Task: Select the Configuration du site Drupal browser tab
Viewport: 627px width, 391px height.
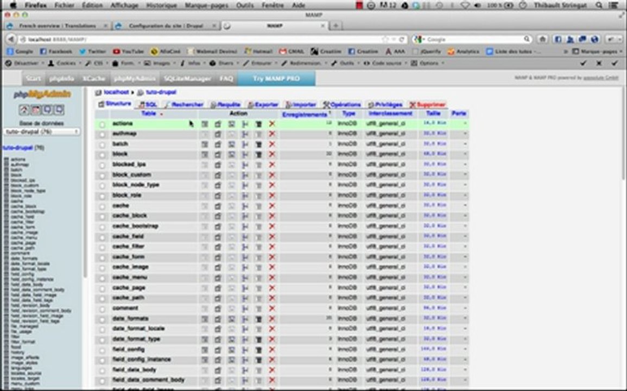Action: [166, 26]
